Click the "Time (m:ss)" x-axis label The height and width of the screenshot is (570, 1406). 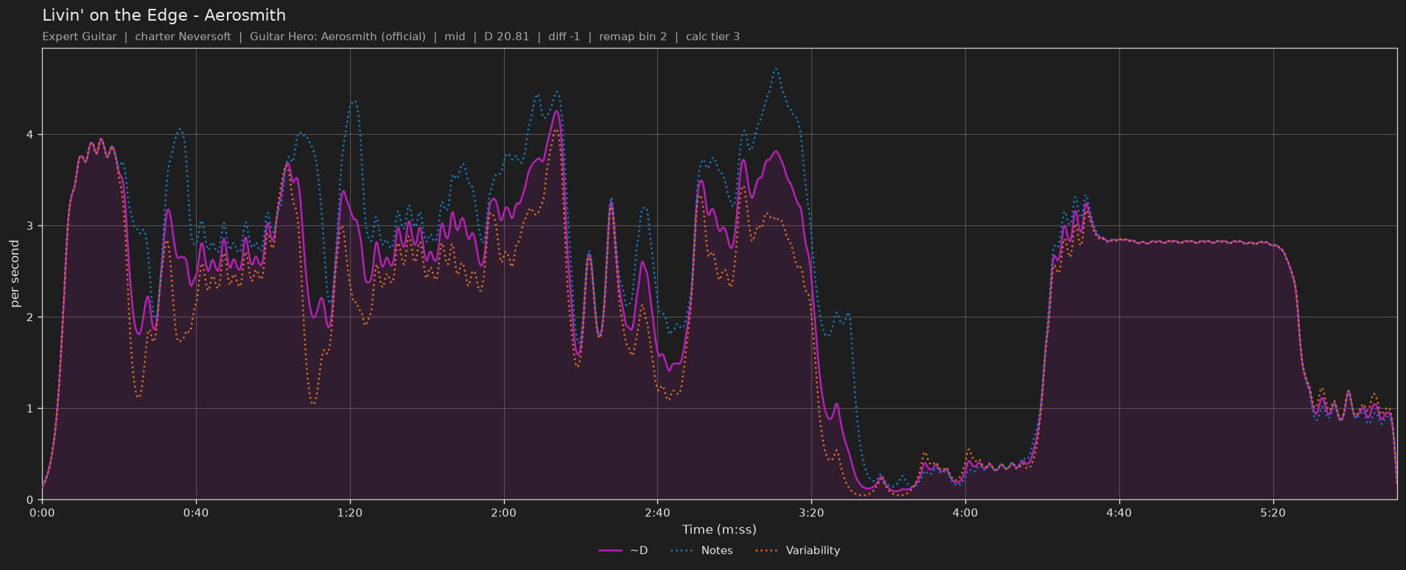(x=719, y=529)
